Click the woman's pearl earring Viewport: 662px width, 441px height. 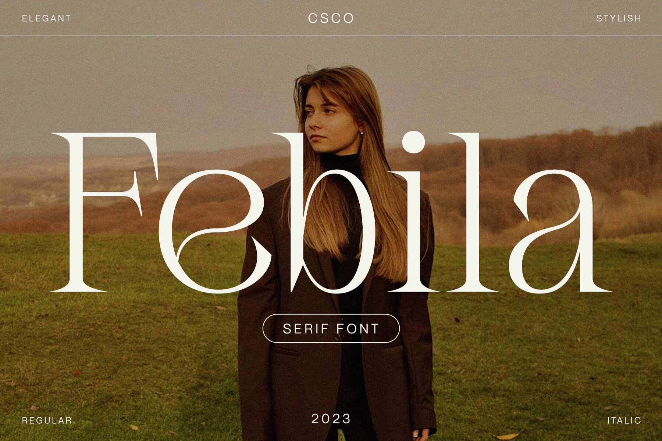[362, 133]
